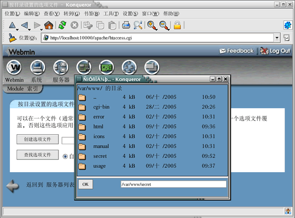Click the Copy toolbar icon
Screen dimensions: 295x218
pos(100,25)
